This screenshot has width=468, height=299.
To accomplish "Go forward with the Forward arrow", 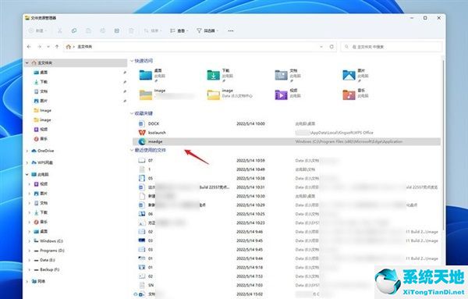I will [x=40, y=47].
